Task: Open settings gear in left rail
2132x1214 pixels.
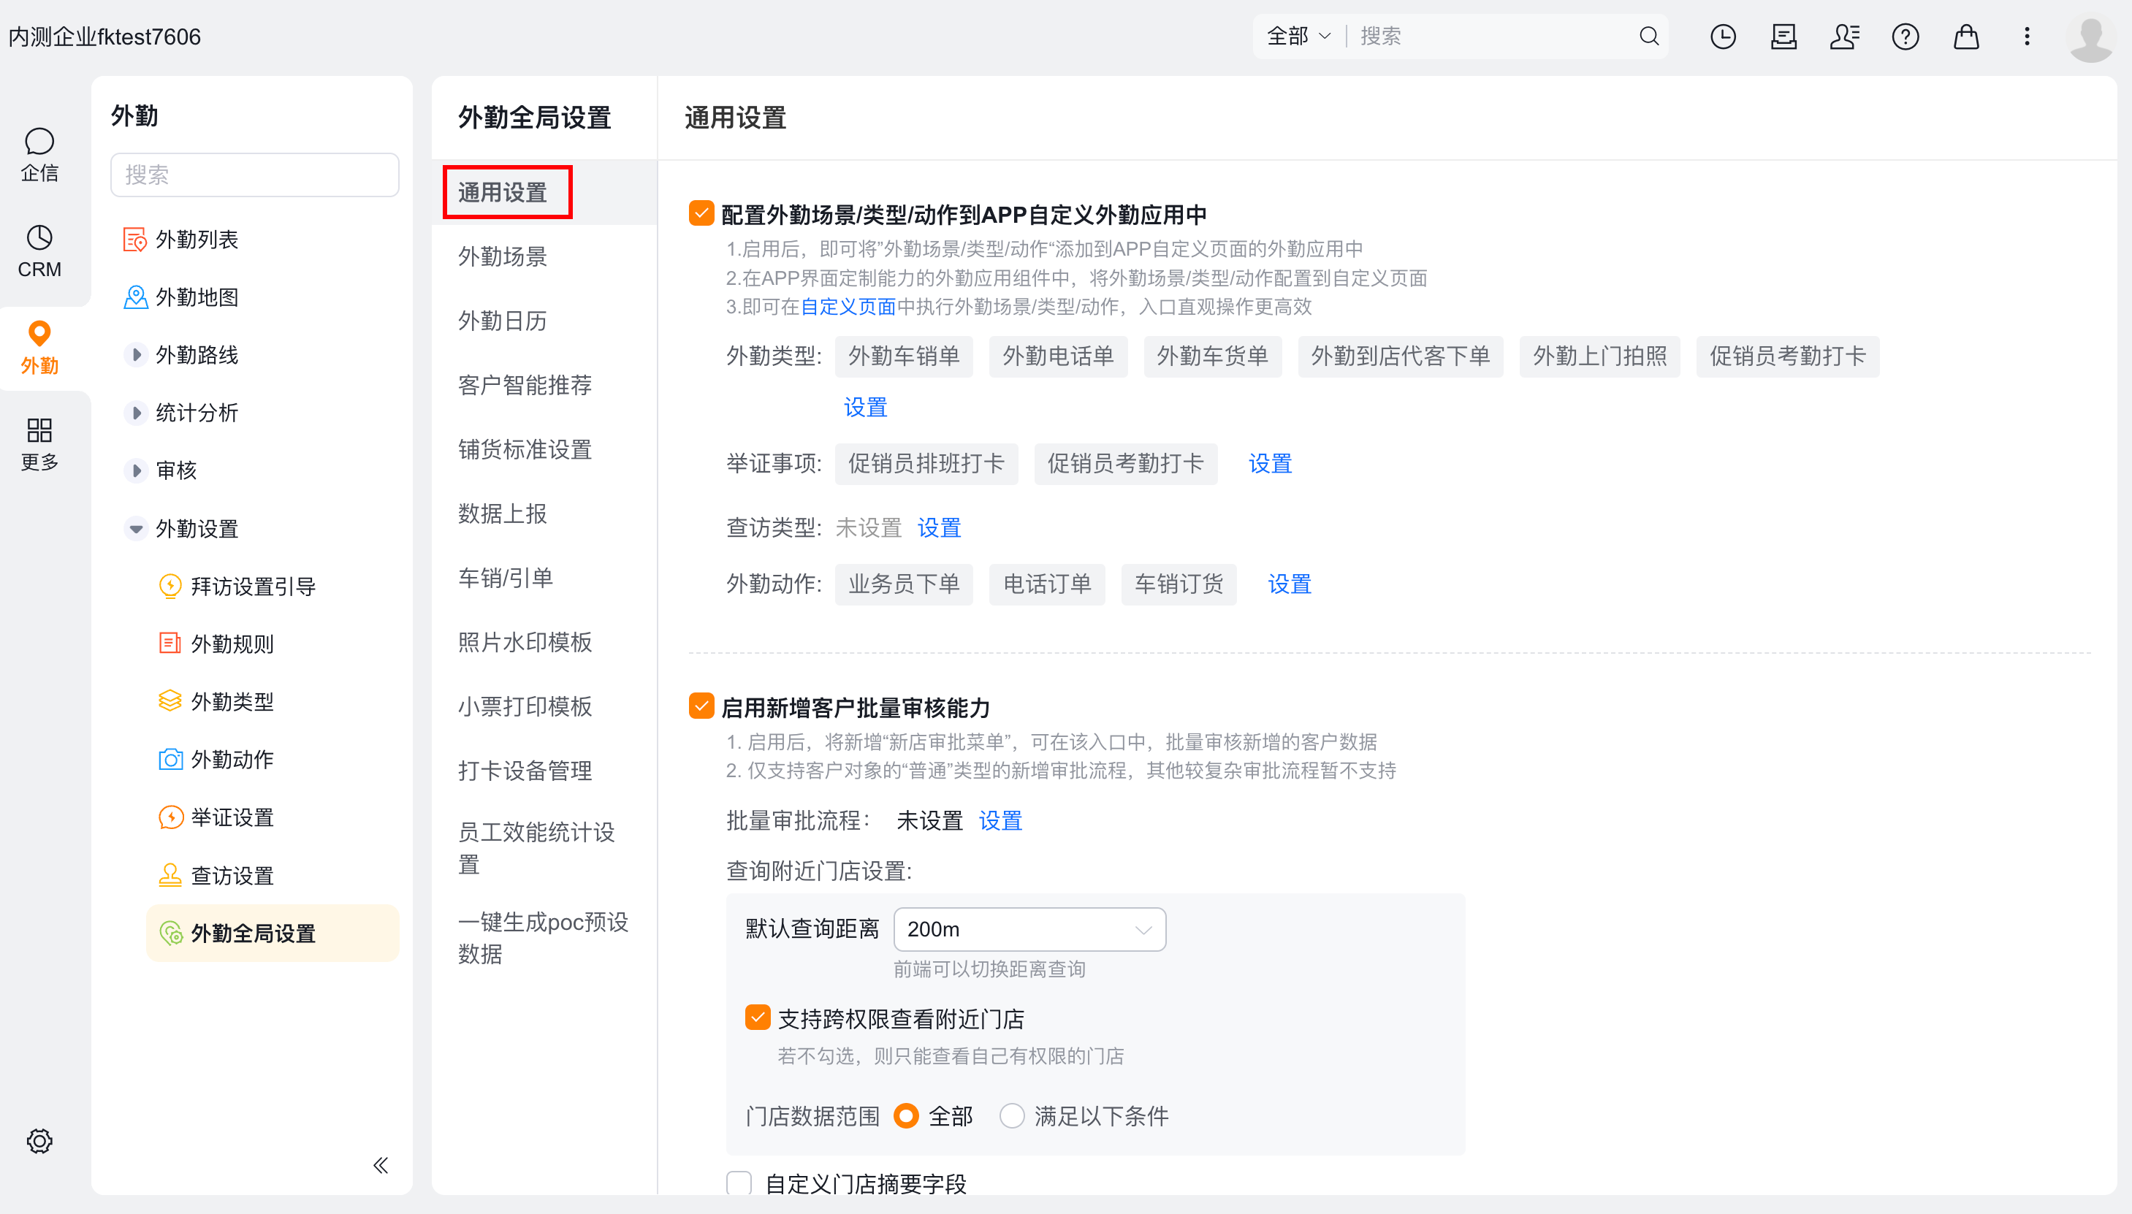Action: pos(39,1141)
